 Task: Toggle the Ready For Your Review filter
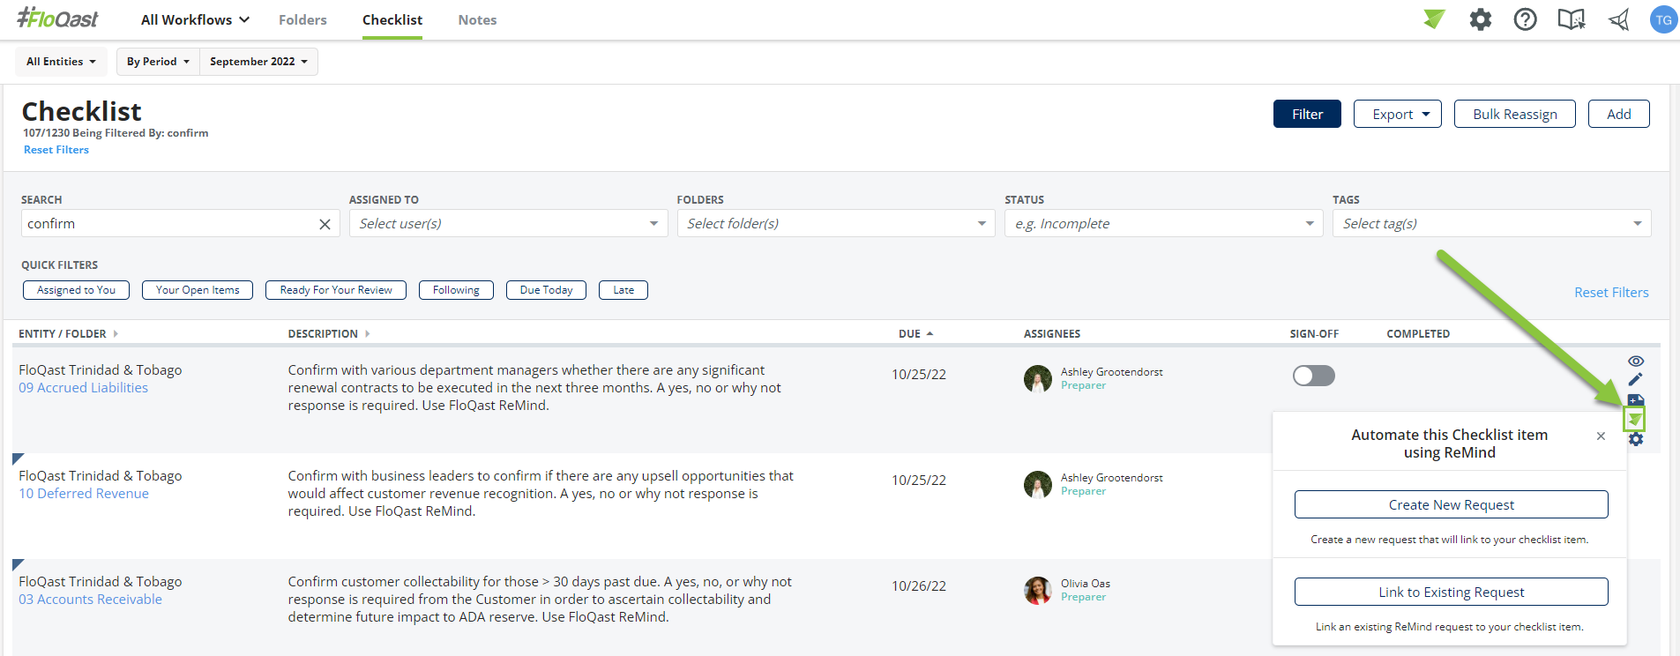(x=336, y=290)
